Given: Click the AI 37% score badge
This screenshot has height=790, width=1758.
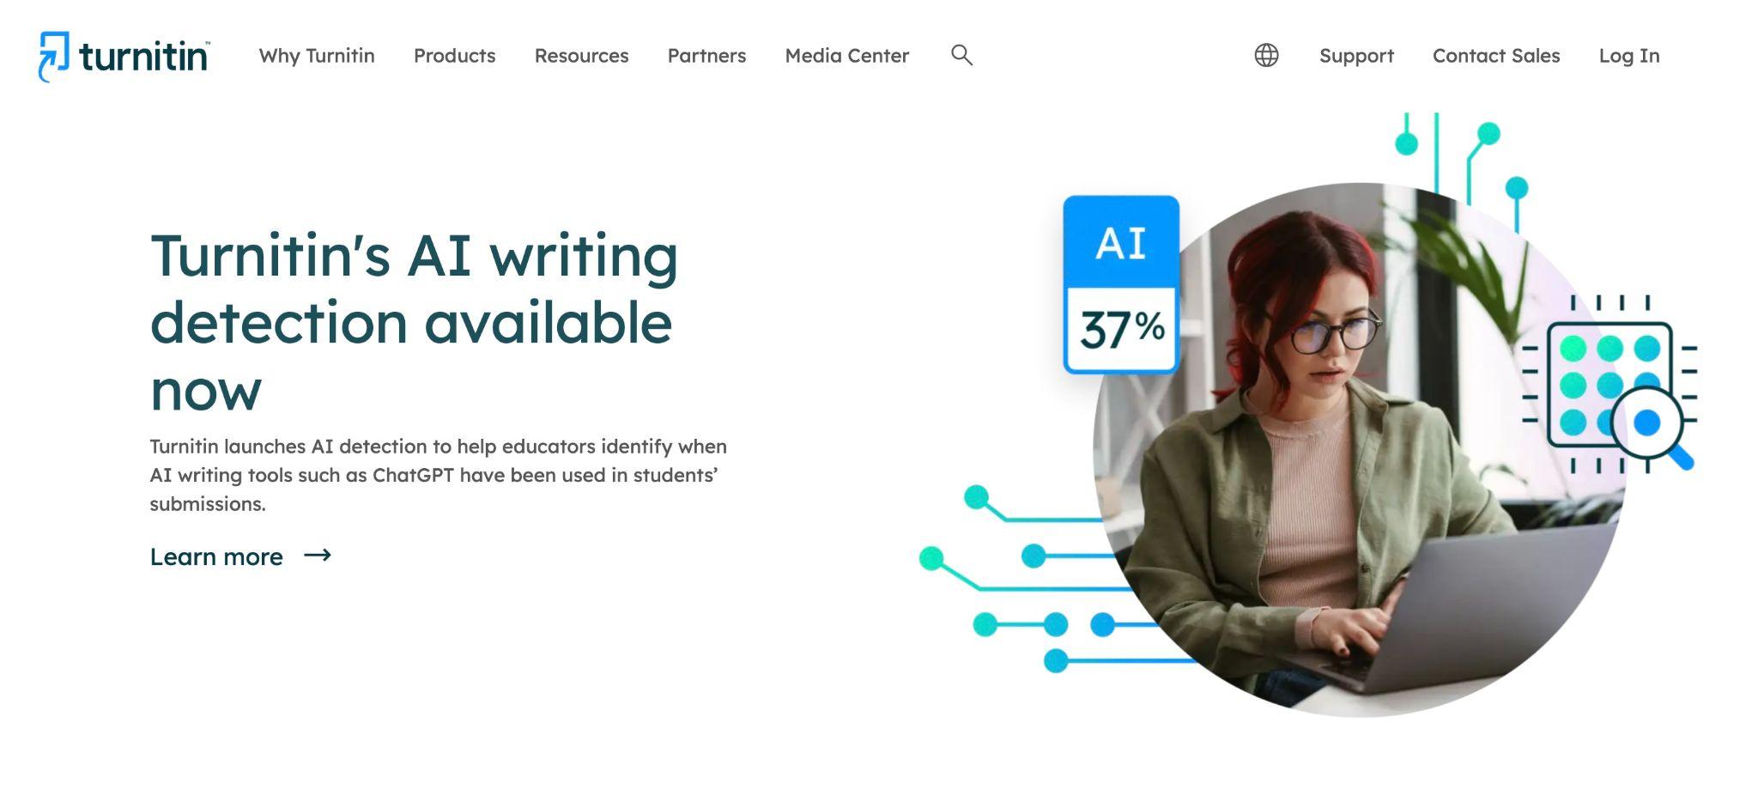Looking at the screenshot, I should 1120,283.
